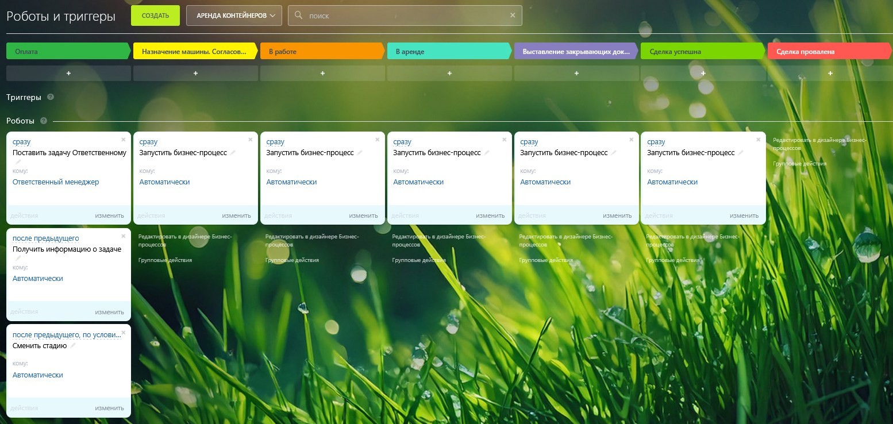893x424 pixels.
Task: Open the сразу delay setting on Поставить задачу Ответственному
Action: click(21, 142)
